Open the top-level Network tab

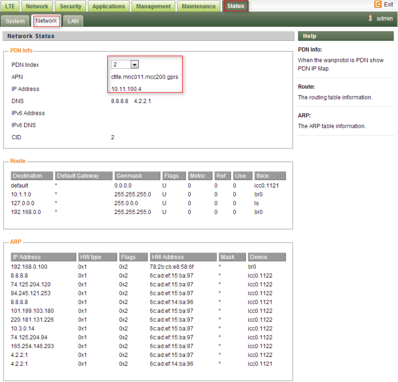click(37, 6)
